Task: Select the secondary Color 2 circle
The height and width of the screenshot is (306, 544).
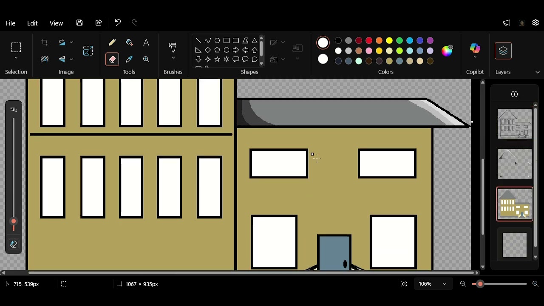Action: [x=323, y=59]
